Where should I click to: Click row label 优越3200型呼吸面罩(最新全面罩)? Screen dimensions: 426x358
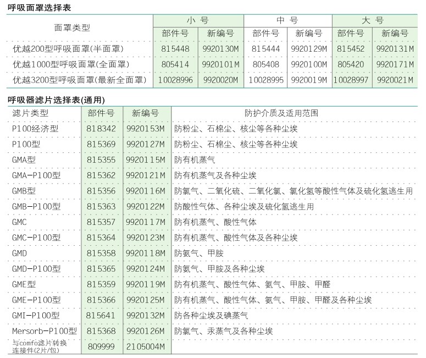[80, 80]
